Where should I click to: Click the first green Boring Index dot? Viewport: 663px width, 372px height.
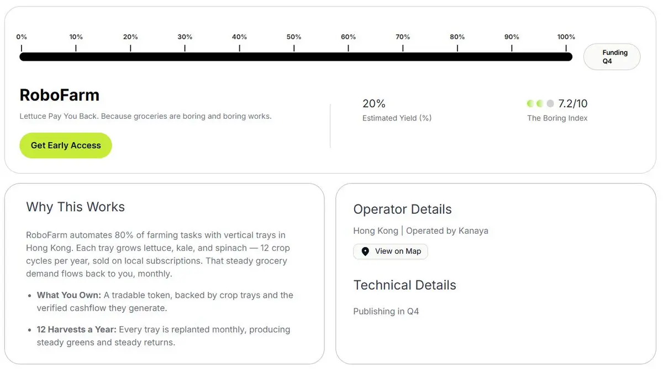click(530, 103)
